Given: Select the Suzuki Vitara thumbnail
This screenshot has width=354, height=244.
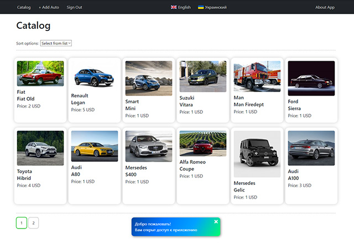Looking at the screenshot, I should pyautogui.click(x=203, y=76).
